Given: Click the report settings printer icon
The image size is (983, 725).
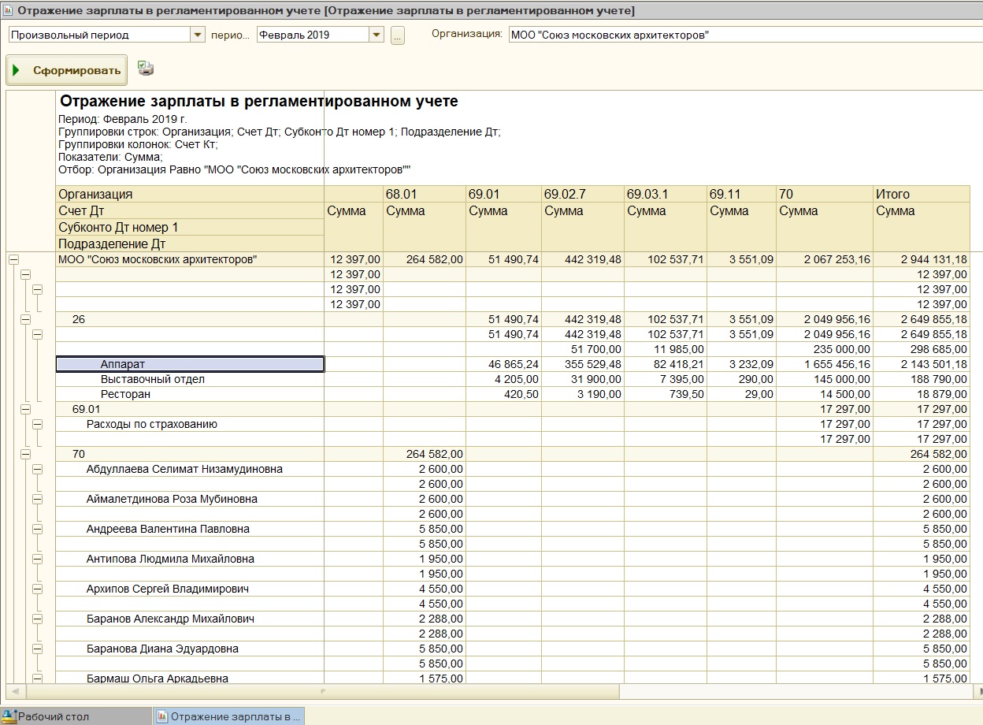Looking at the screenshot, I should (x=146, y=69).
